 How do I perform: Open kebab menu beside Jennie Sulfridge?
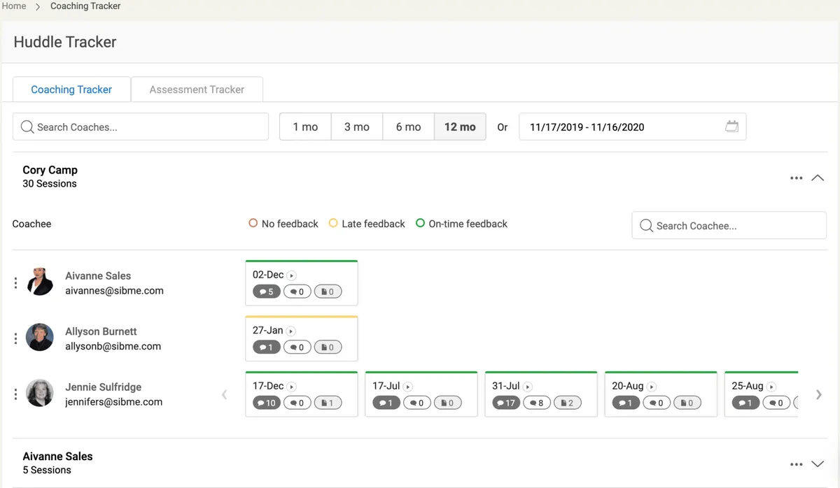pyautogui.click(x=16, y=394)
